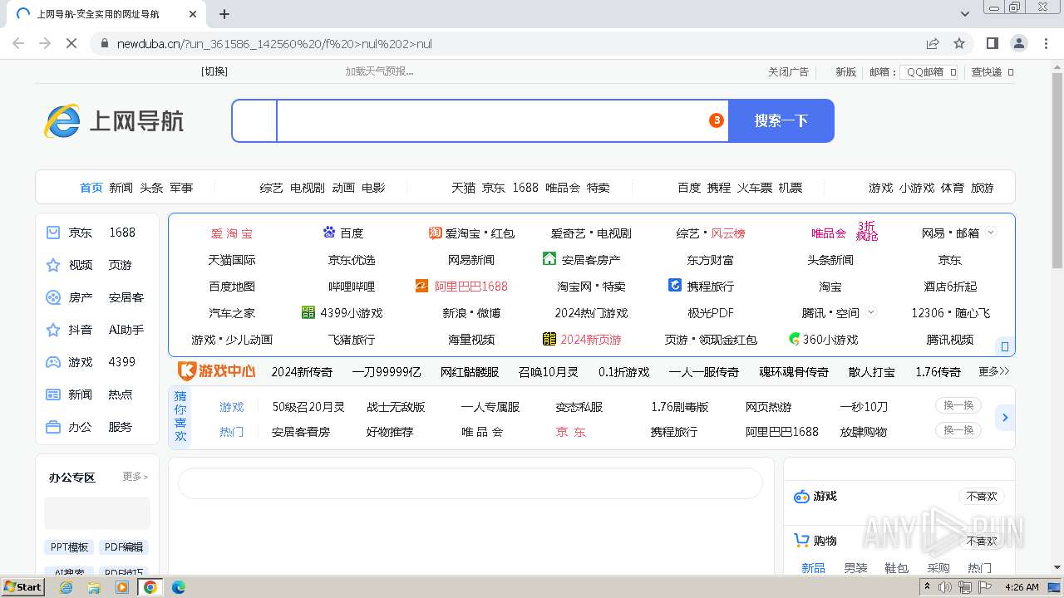1064x598 pixels.
Task: Click the 更多 arrow in game center row
Action: pyautogui.click(x=994, y=371)
